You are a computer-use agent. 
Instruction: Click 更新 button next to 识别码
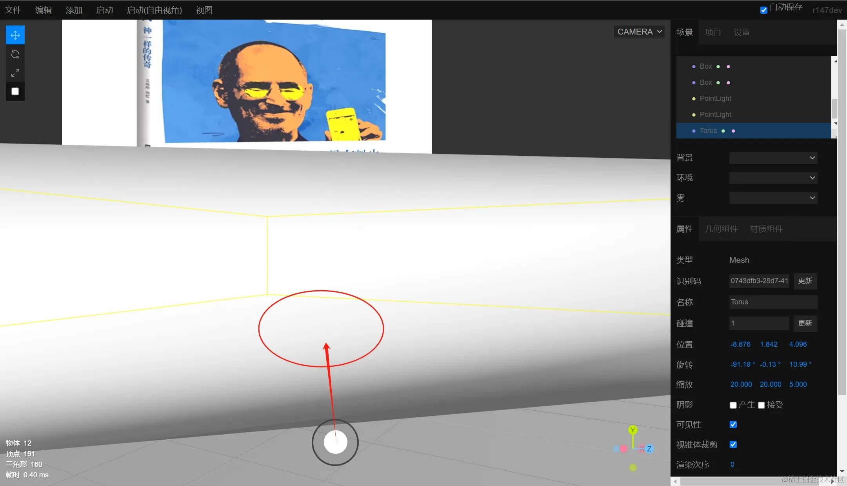[x=805, y=281]
